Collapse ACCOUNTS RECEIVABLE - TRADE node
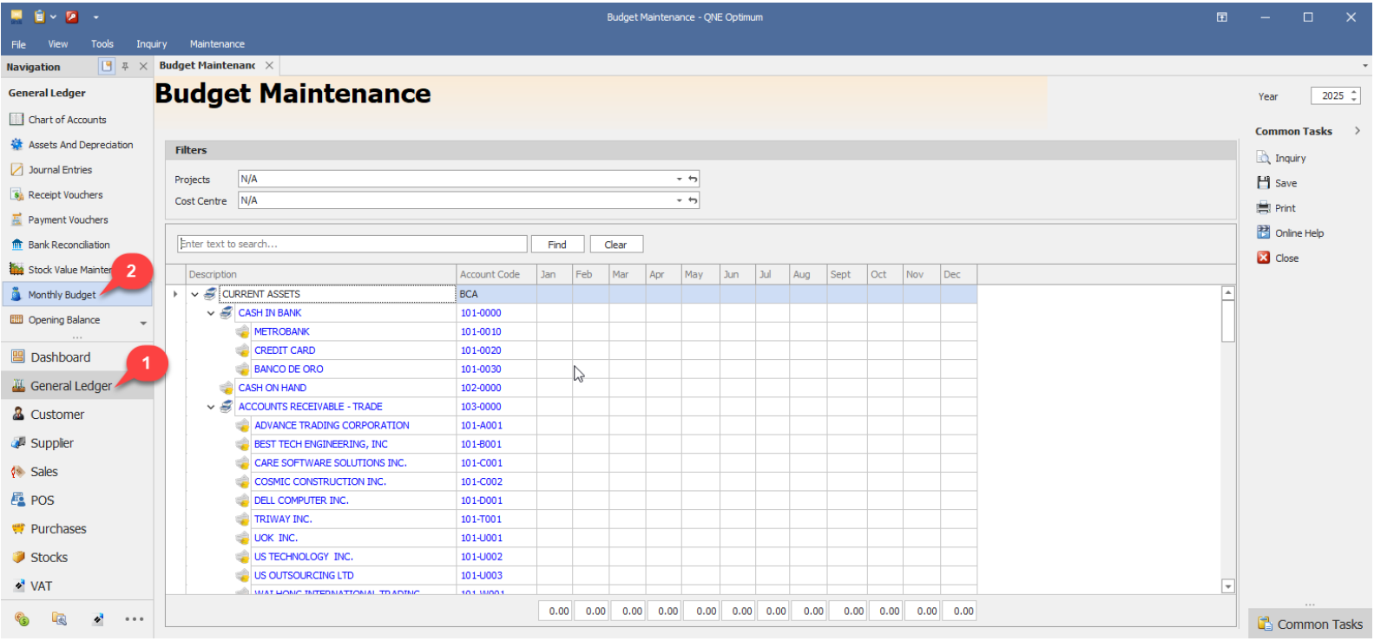Screen dimensions: 1374x641 pyautogui.click(x=211, y=408)
